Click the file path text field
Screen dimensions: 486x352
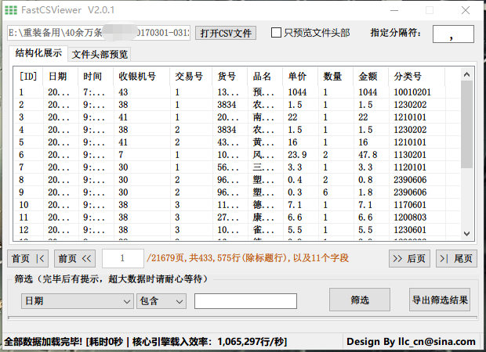[99, 33]
